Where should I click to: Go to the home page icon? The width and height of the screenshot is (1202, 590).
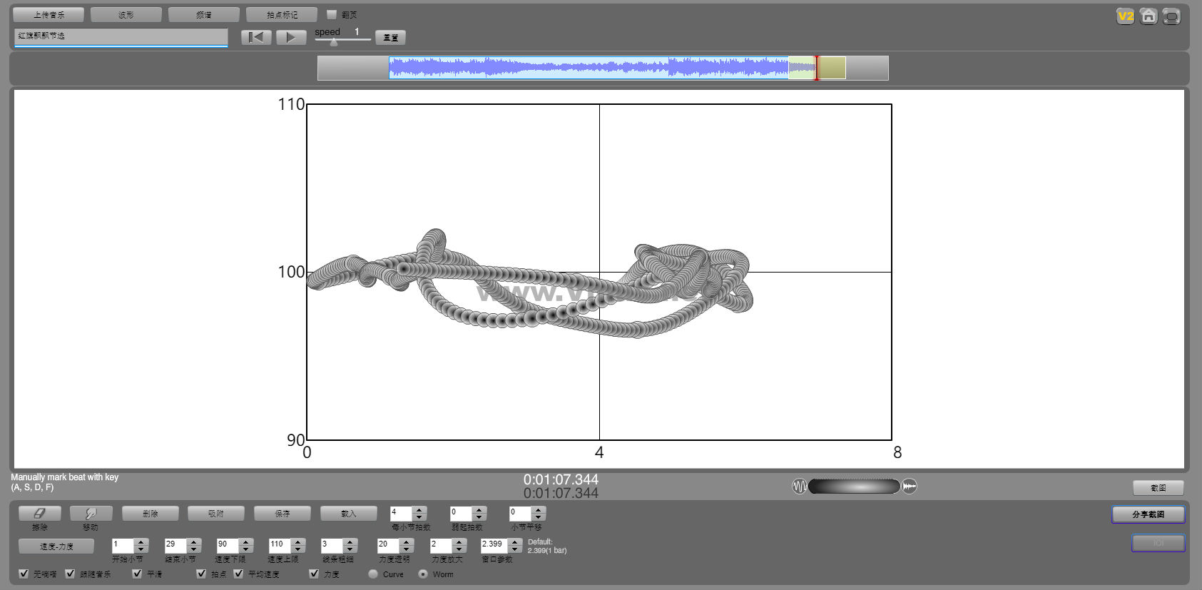point(1148,16)
